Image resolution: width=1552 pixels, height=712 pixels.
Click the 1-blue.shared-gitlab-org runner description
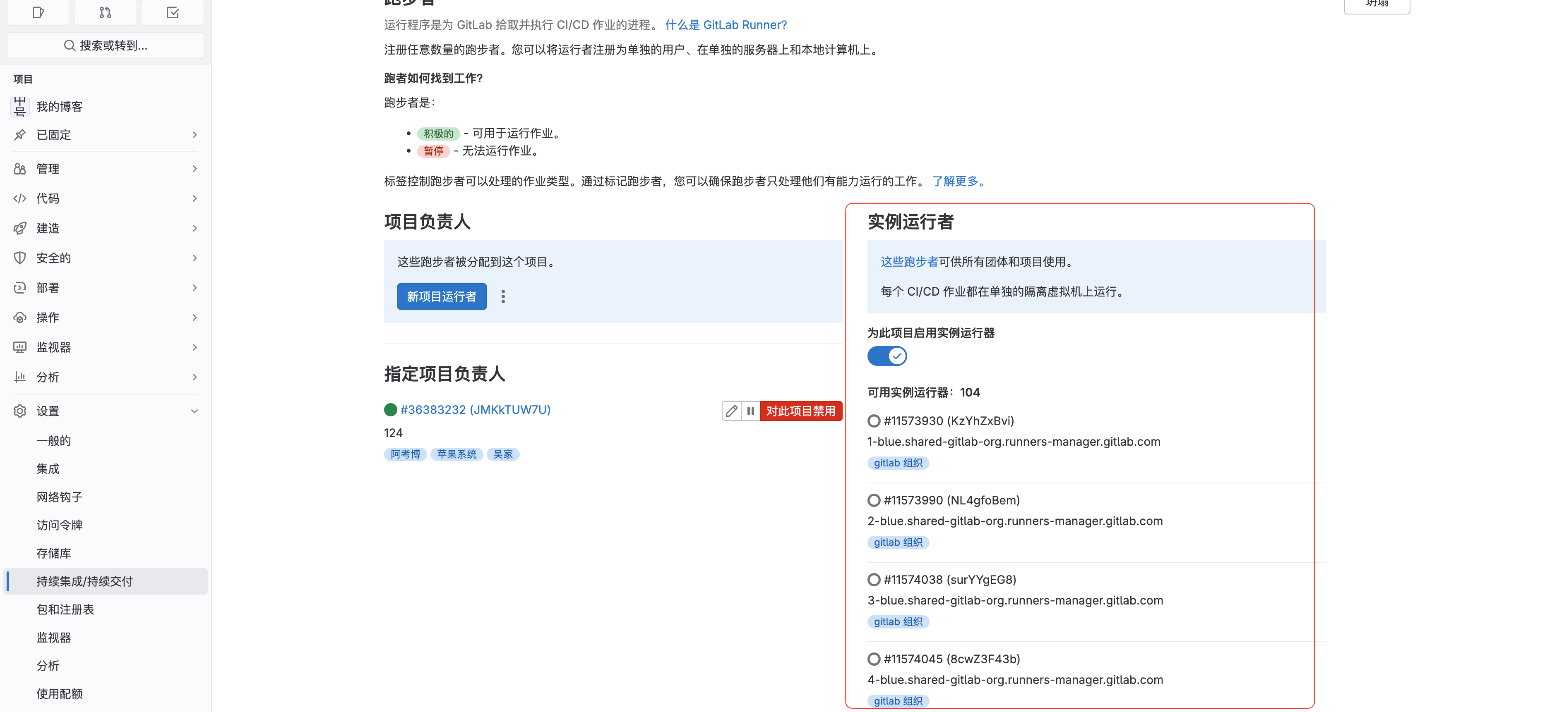pos(1014,442)
